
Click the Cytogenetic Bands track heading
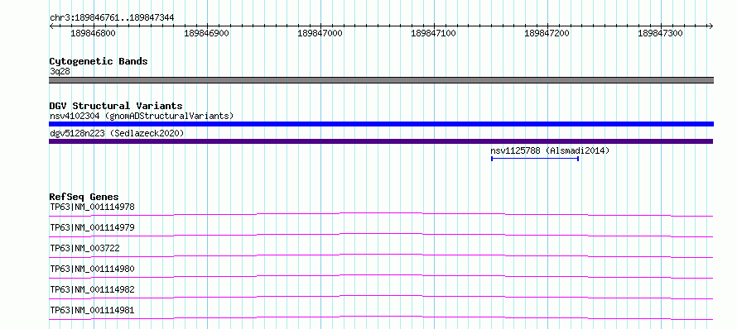pyautogui.click(x=99, y=61)
